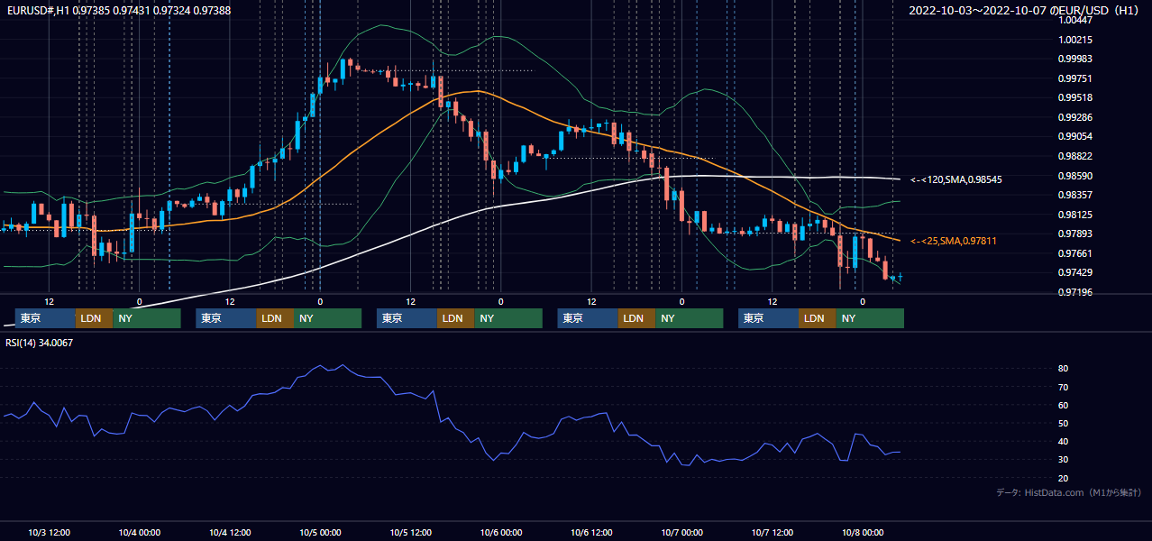Viewport: 1152px width, 541px height.
Task: Click the orange 25 SMA 0.97811 label
Action: tap(953, 241)
